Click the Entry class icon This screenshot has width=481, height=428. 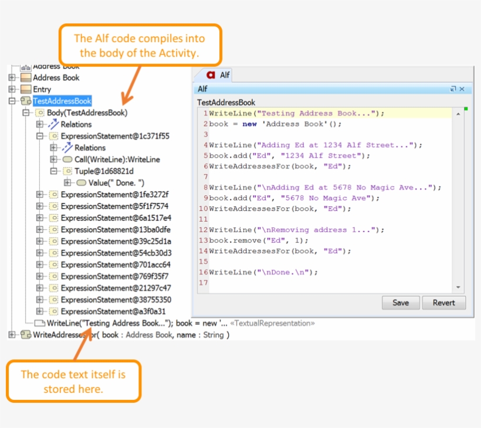(26, 89)
